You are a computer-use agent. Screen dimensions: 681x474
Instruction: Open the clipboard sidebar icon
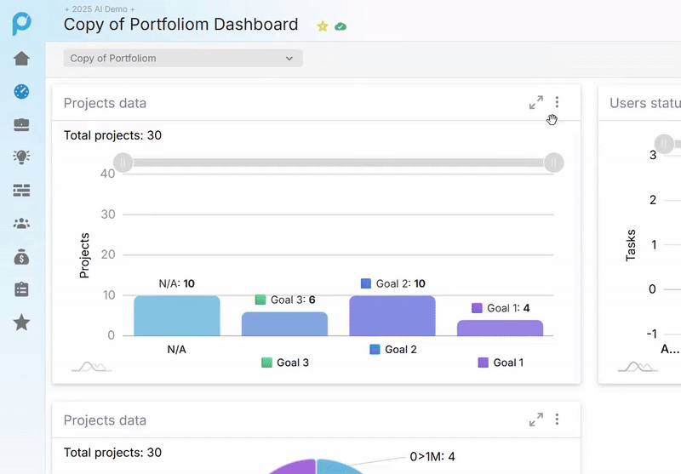pos(22,289)
